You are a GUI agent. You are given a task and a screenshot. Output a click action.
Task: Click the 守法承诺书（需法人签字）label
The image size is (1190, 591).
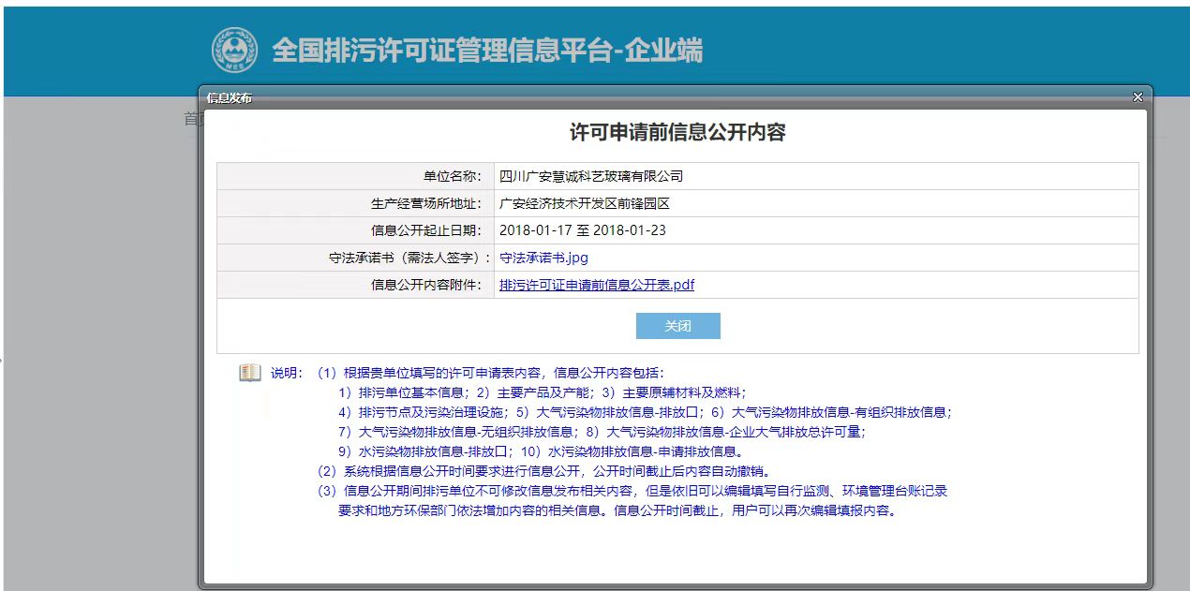(x=404, y=258)
